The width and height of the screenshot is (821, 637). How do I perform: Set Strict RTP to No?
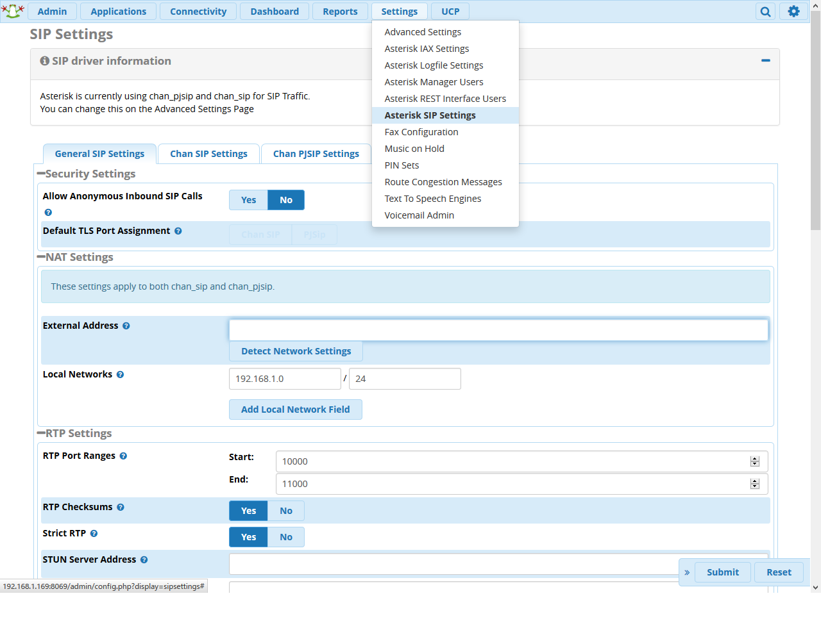click(x=286, y=537)
